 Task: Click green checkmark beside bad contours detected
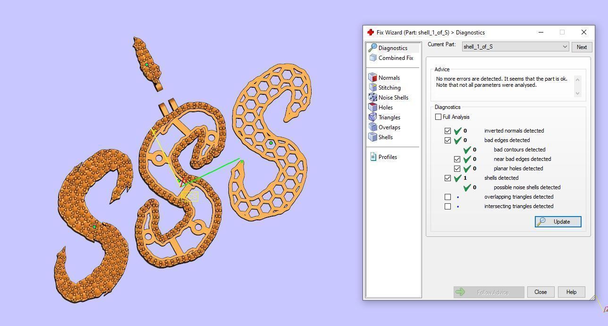[467, 150]
